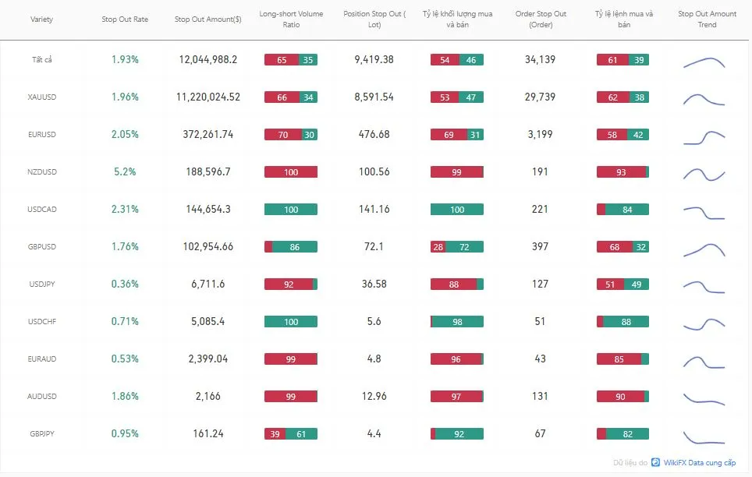Click the USDCHF variety name

(41, 321)
